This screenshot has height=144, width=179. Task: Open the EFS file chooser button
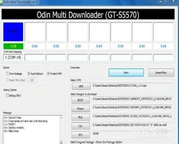coord(81,135)
